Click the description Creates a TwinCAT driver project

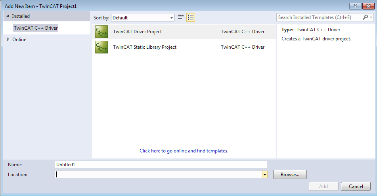pos(316,39)
